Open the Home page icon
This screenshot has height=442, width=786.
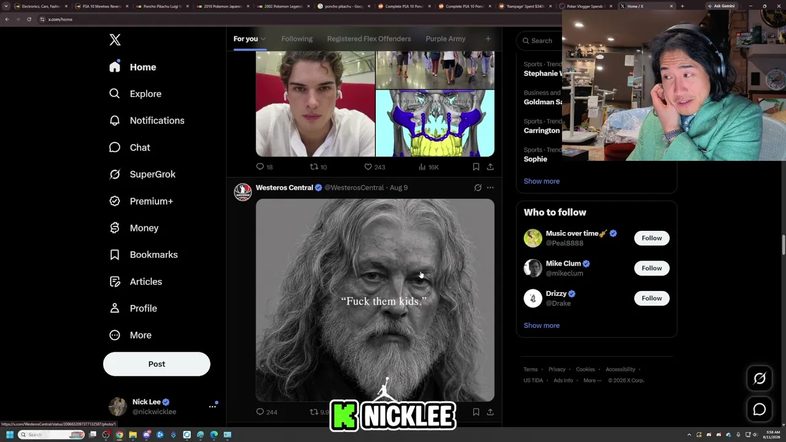(x=115, y=67)
